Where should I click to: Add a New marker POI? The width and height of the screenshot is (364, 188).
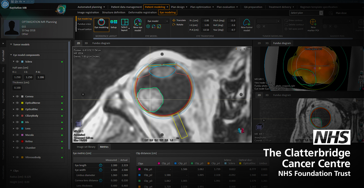click(x=313, y=24)
